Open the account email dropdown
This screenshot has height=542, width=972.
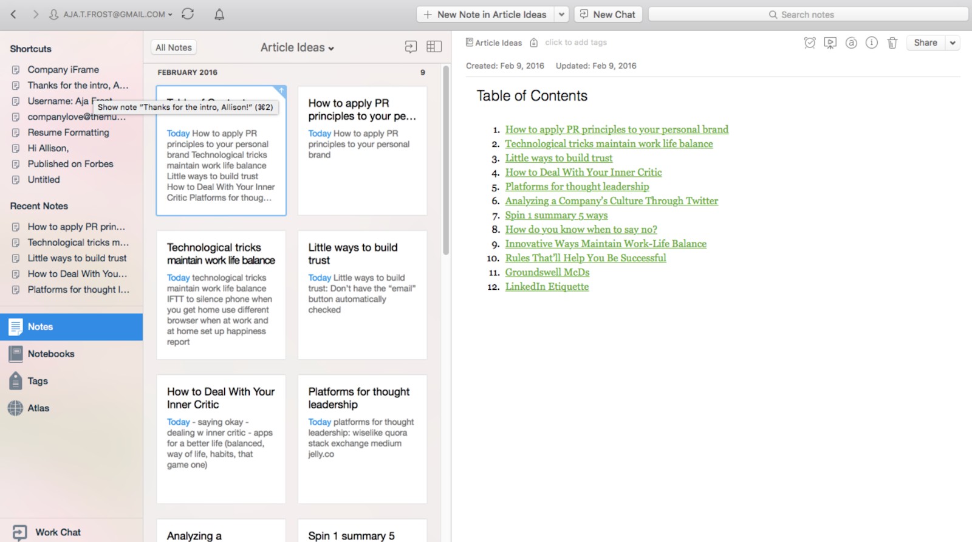[x=111, y=14]
